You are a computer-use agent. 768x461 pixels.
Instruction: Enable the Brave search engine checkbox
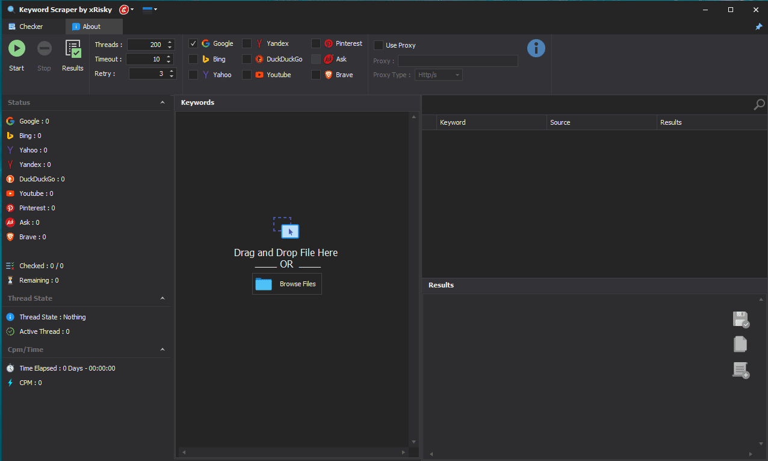point(316,75)
